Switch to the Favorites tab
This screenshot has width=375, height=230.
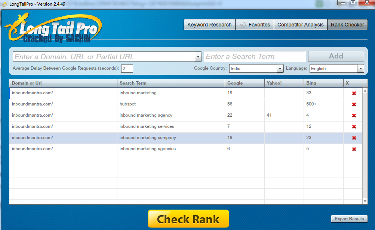coord(255,25)
